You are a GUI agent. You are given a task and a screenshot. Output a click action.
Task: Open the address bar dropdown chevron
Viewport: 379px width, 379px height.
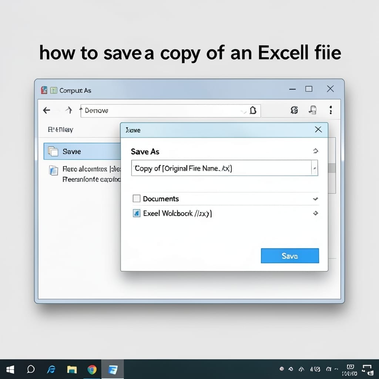click(244, 112)
